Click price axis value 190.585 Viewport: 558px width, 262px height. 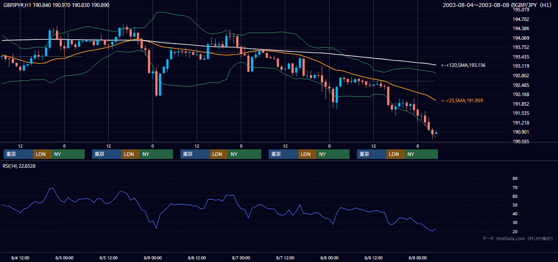521,142
